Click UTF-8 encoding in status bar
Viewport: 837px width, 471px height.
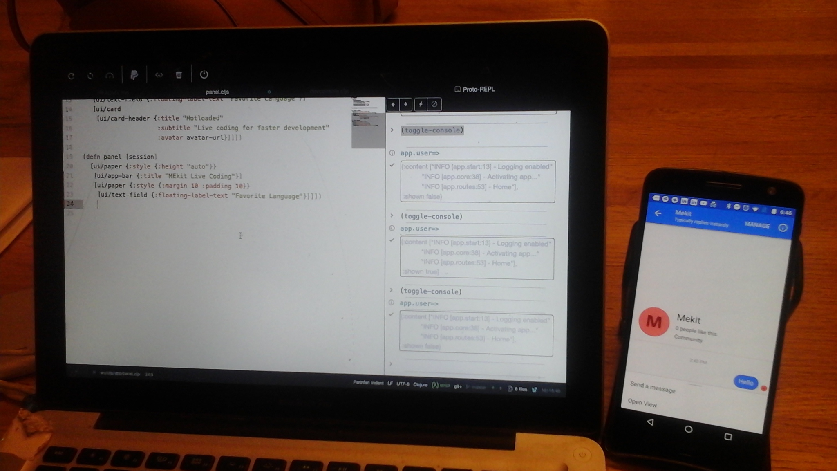403,384
